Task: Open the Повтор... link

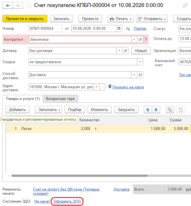Action: pyautogui.click(x=142, y=29)
